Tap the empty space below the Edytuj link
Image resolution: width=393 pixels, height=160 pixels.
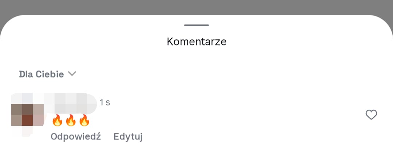tap(128, 152)
